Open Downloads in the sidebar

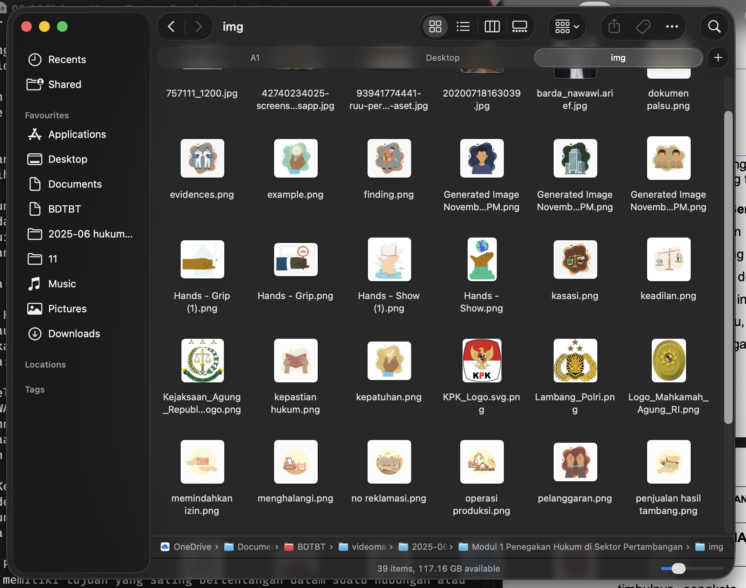click(x=74, y=334)
